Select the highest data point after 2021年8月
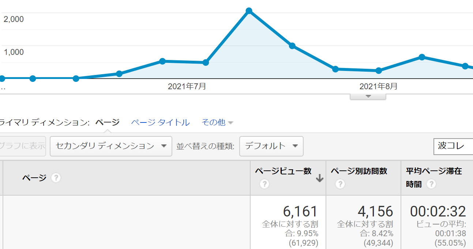This screenshot has height=249, width=473. (x=422, y=57)
